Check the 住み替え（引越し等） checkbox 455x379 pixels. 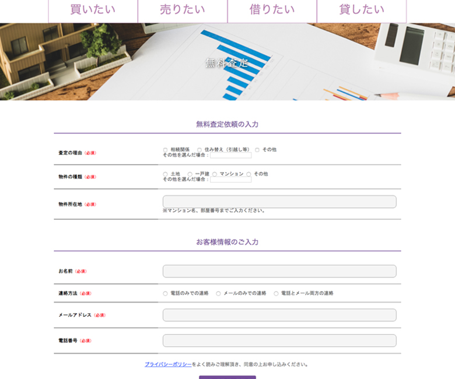199,150
